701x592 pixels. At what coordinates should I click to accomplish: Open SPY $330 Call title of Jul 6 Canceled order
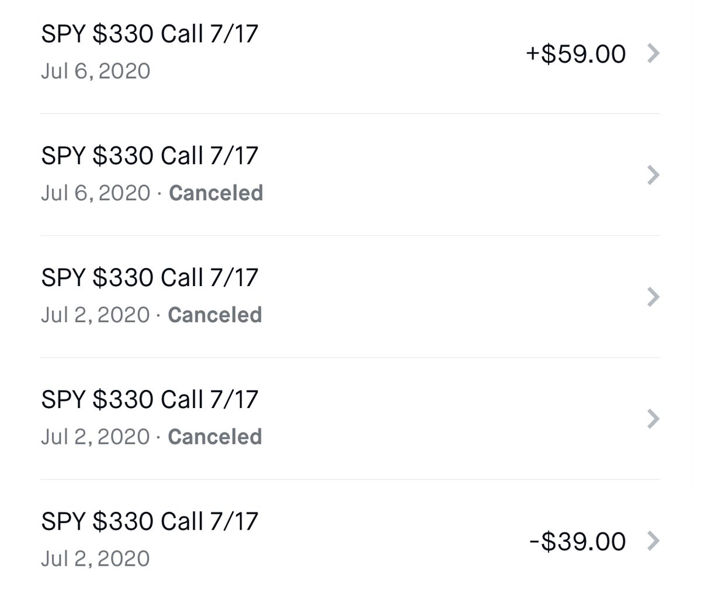(x=150, y=156)
